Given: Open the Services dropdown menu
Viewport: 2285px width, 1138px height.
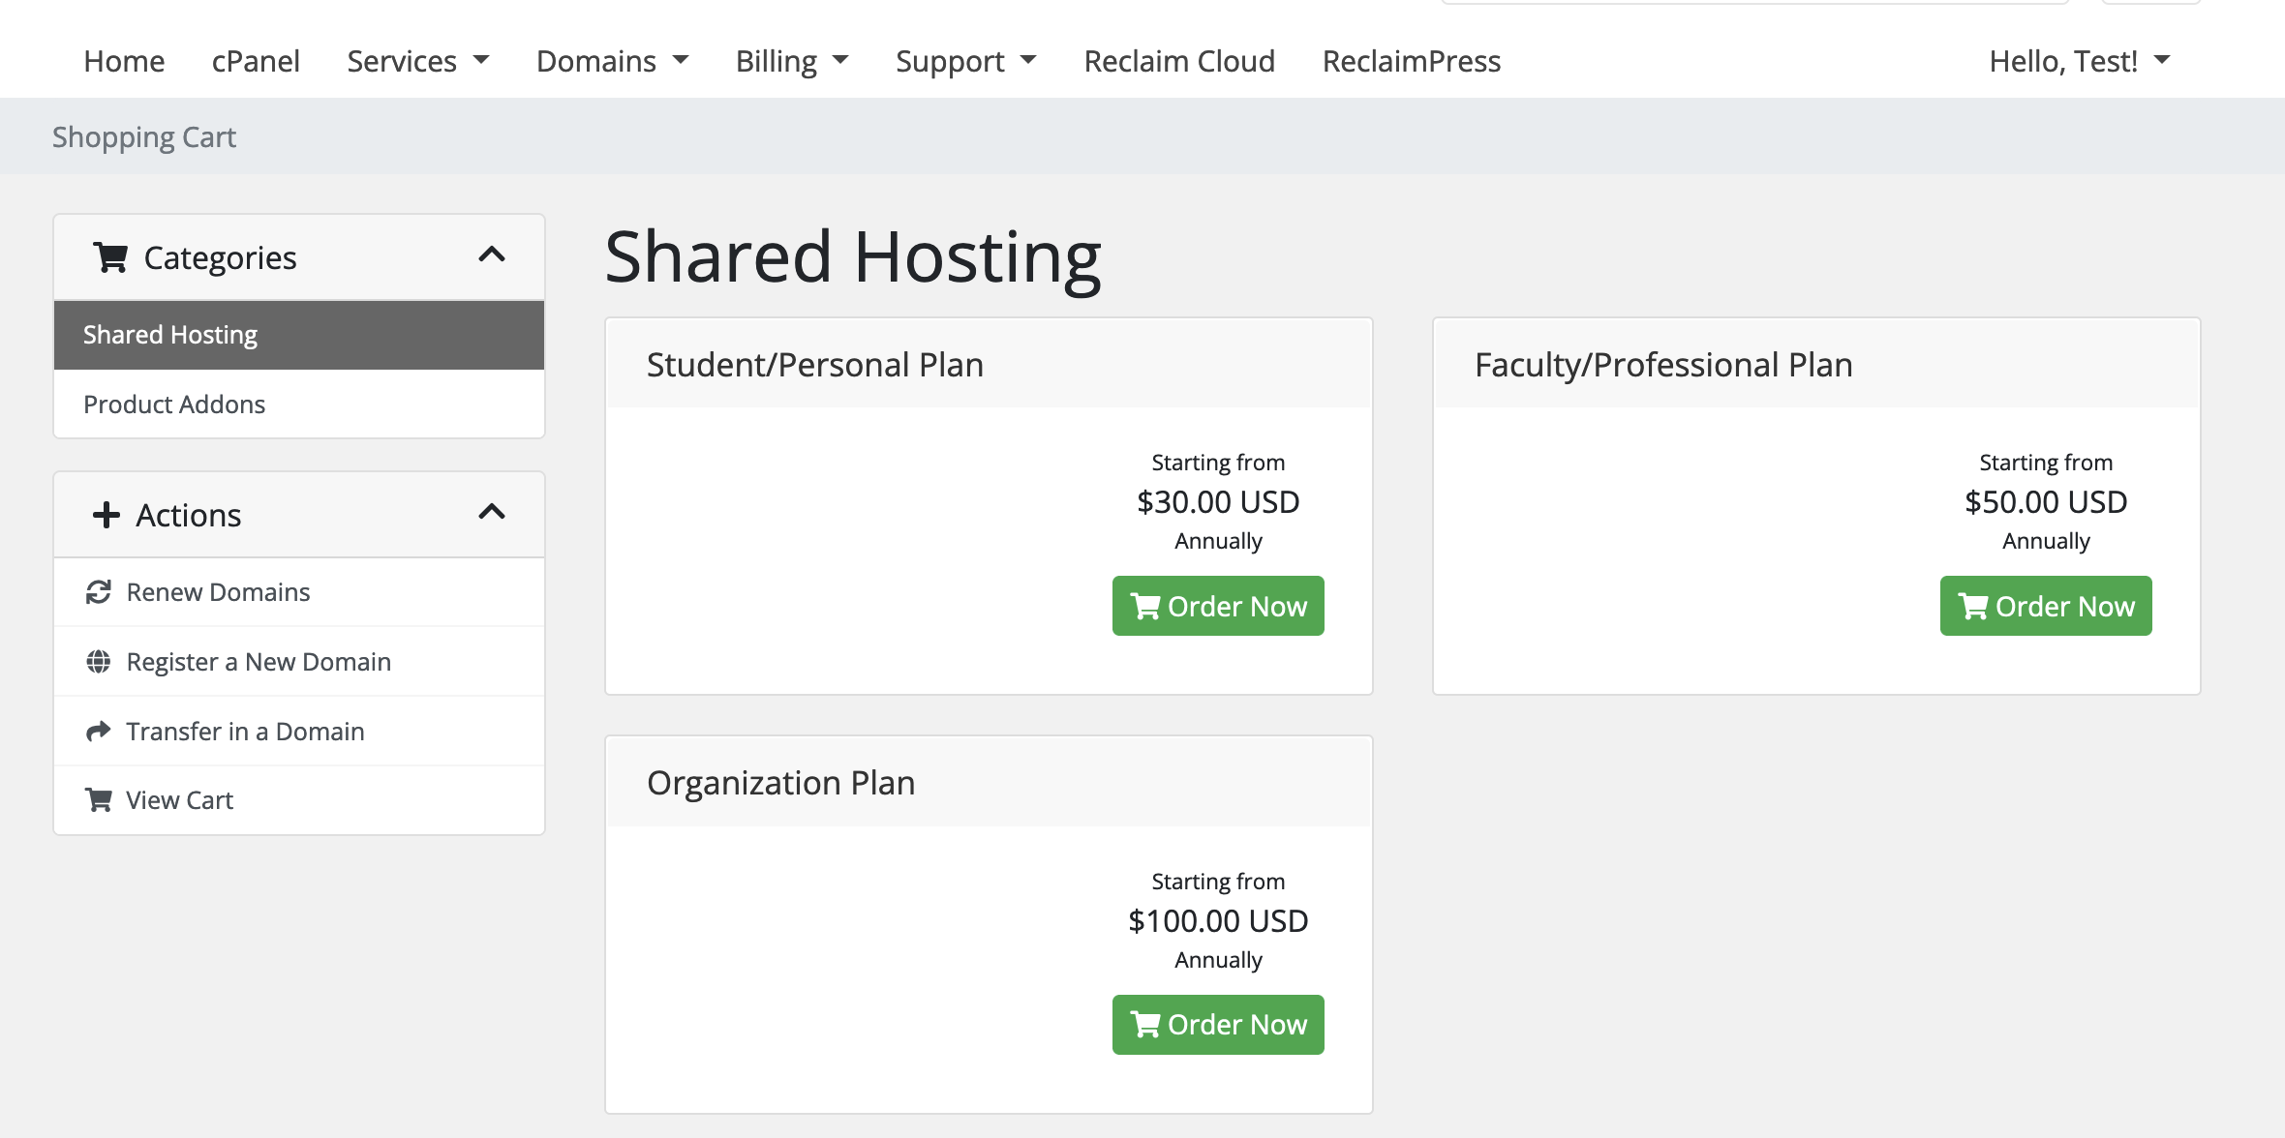Looking at the screenshot, I should click(x=418, y=61).
